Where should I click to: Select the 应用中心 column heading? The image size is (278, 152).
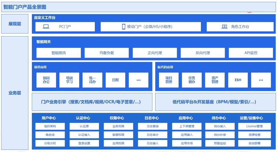pyautogui.click(x=186, y=118)
